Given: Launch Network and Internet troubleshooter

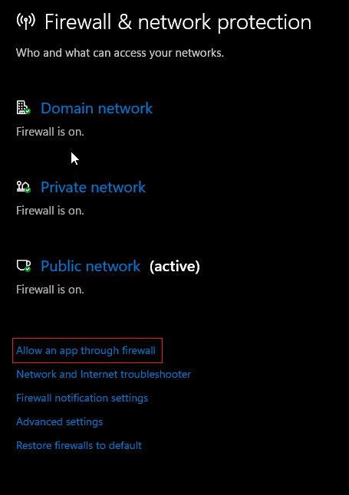Looking at the screenshot, I should pos(104,374).
